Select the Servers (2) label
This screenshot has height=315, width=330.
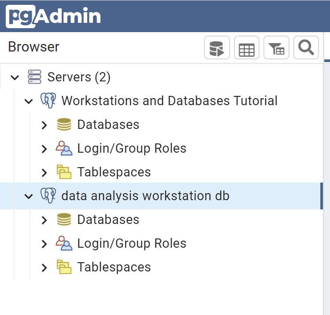[x=79, y=77]
